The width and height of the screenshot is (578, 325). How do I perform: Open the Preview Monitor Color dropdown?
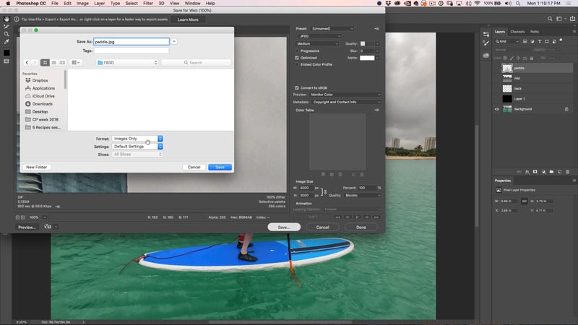click(x=345, y=95)
